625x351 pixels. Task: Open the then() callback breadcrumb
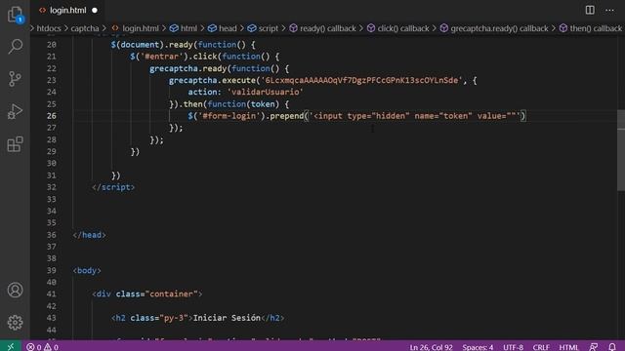[591, 28]
